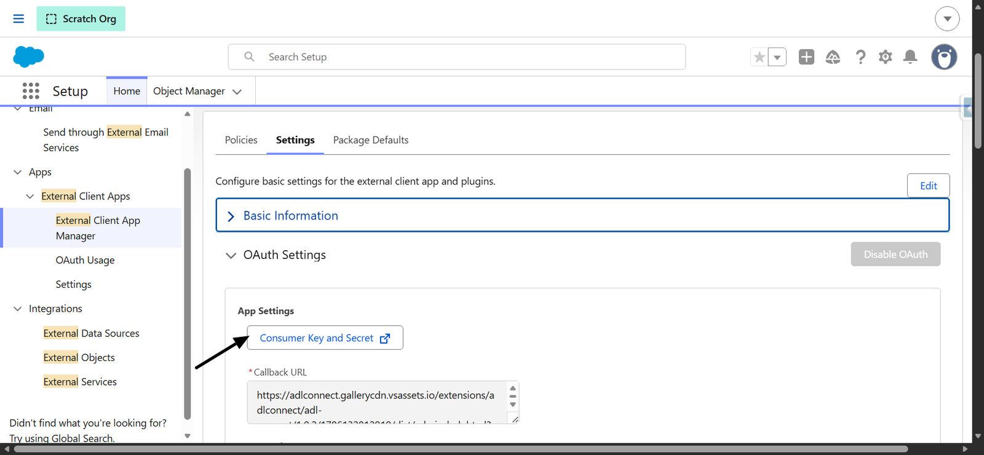984x455 pixels.
Task: Open the hamburger menu icon
Action: [18, 18]
